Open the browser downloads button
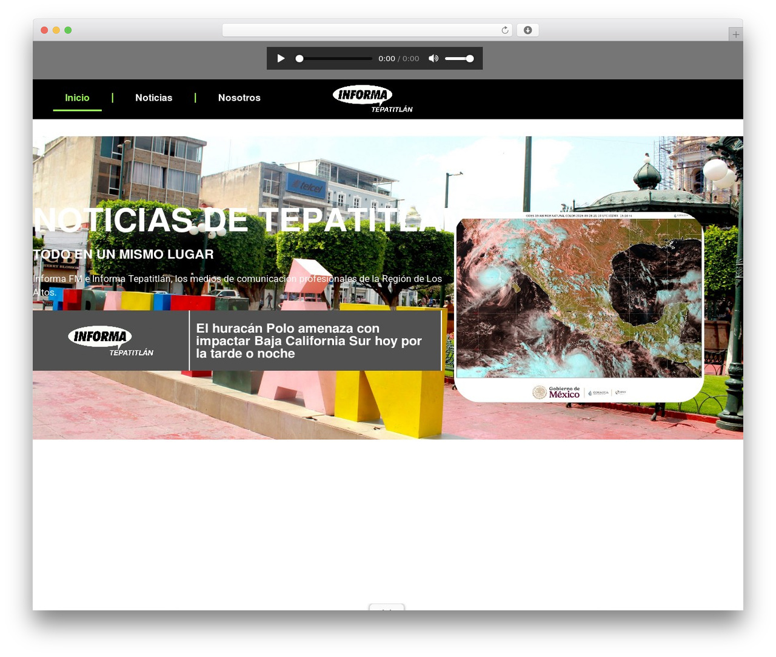This screenshot has height=657, width=776. click(527, 30)
